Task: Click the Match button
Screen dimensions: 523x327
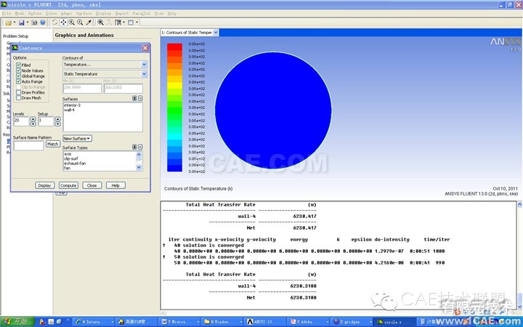Action: coord(53,144)
